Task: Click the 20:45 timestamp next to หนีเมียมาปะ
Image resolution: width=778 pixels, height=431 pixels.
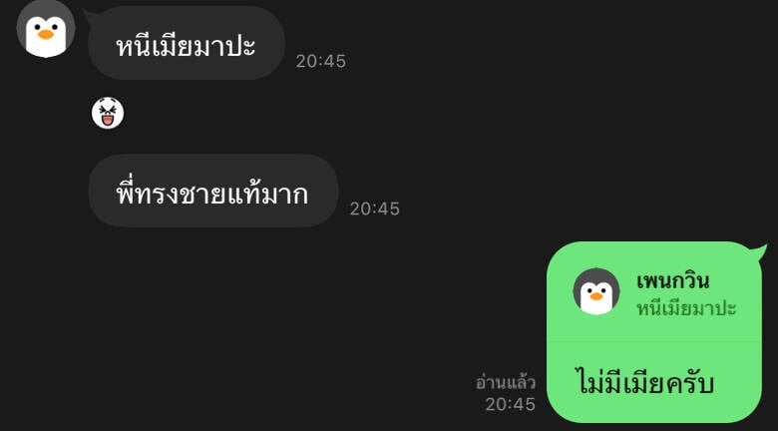Action: click(321, 62)
